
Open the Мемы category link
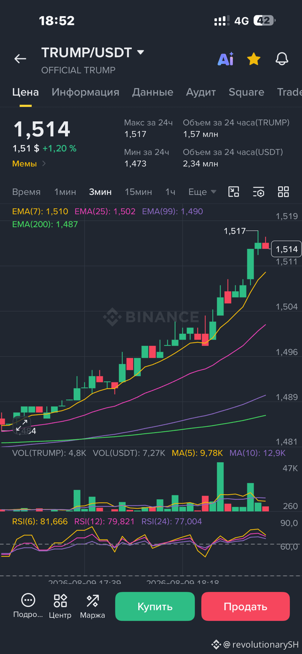29,163
